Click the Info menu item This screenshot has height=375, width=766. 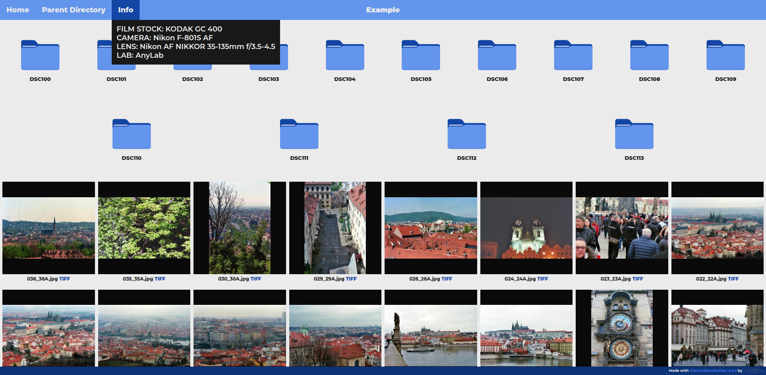pos(125,10)
